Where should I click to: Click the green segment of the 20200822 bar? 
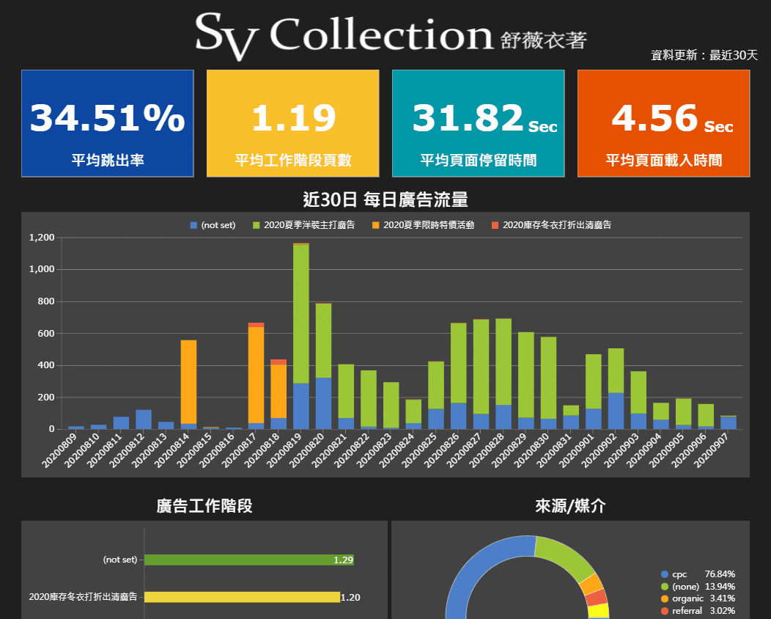pyautogui.click(x=369, y=398)
